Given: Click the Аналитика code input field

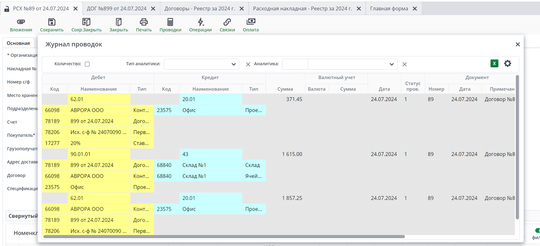Looking at the screenshot, I should point(295,64).
